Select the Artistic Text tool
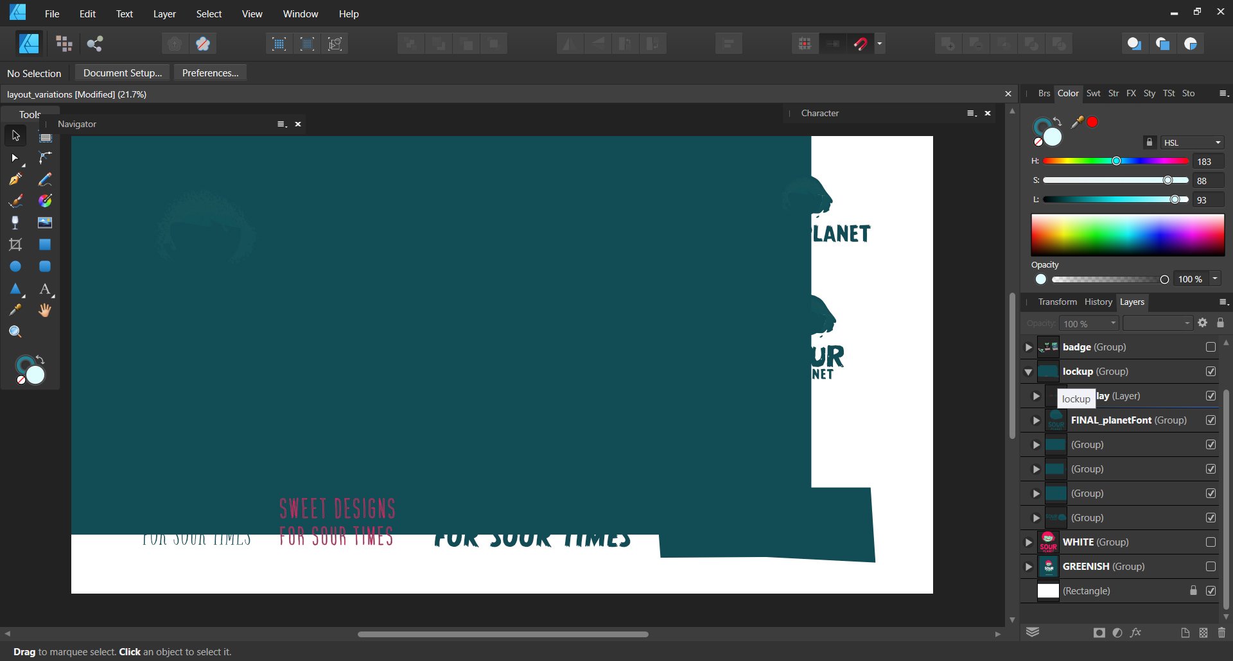 click(x=45, y=289)
